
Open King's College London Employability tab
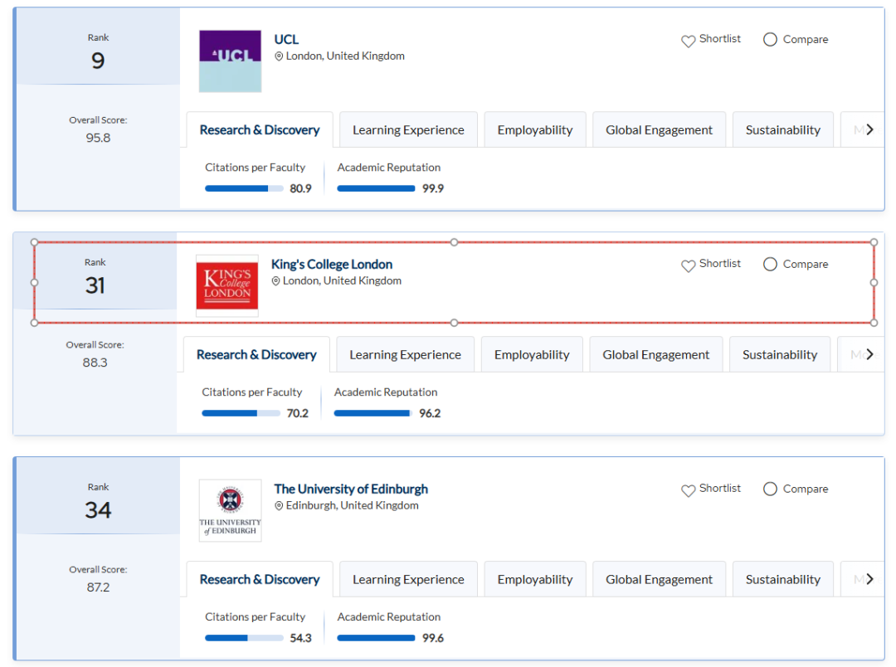click(532, 354)
